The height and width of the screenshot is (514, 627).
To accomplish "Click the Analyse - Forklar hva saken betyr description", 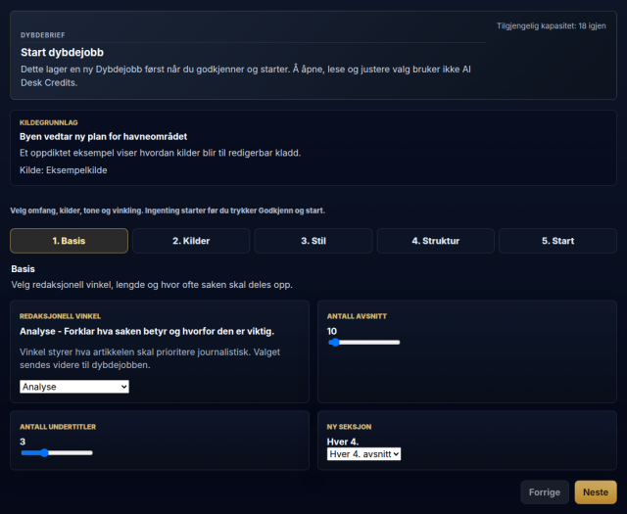I will point(147,331).
